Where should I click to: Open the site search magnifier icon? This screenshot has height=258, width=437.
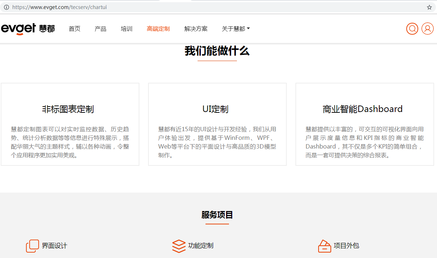coord(412,29)
